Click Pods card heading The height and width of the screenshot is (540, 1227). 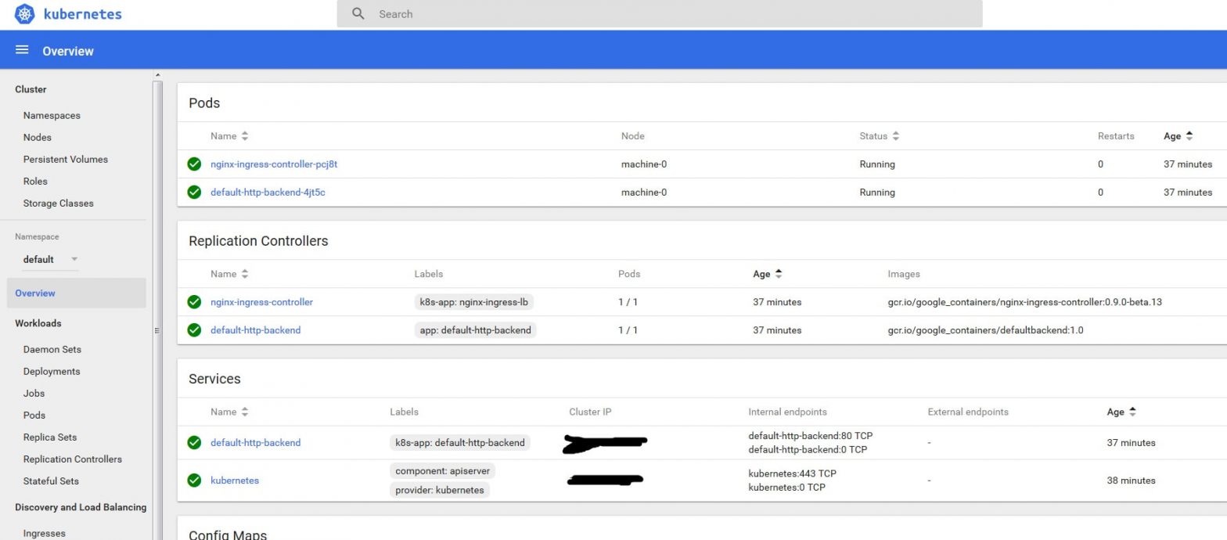(x=204, y=103)
